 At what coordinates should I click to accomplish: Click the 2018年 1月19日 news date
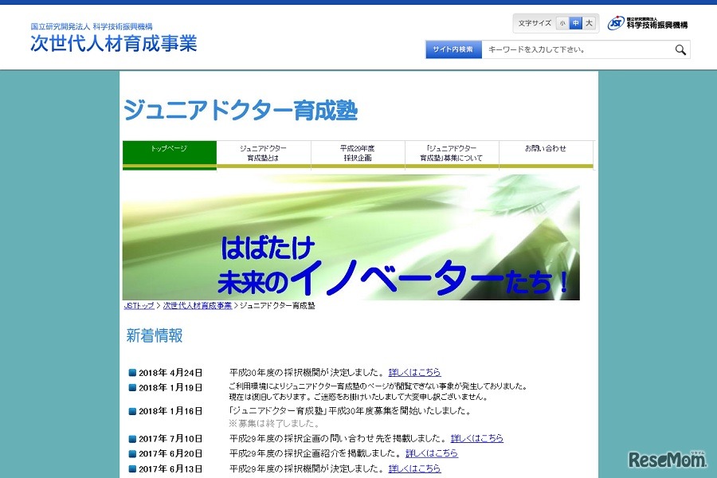tap(170, 388)
